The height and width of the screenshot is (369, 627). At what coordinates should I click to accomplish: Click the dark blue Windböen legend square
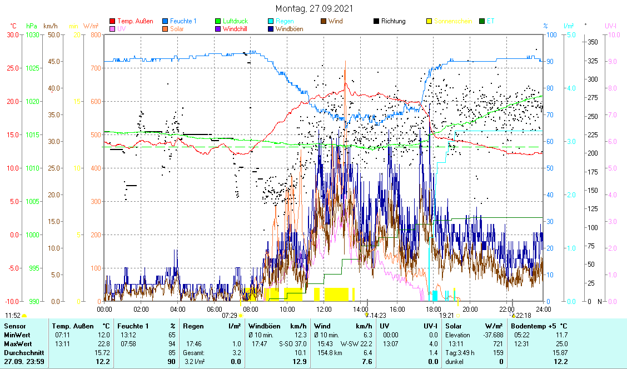(271, 29)
